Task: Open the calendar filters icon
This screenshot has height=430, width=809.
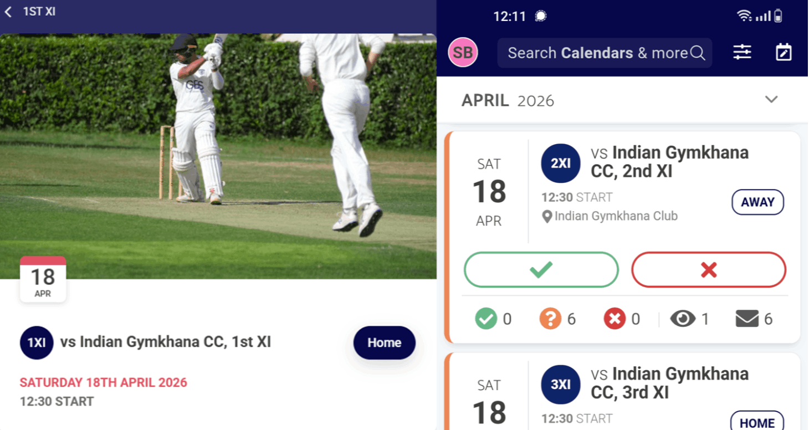Action: click(742, 53)
